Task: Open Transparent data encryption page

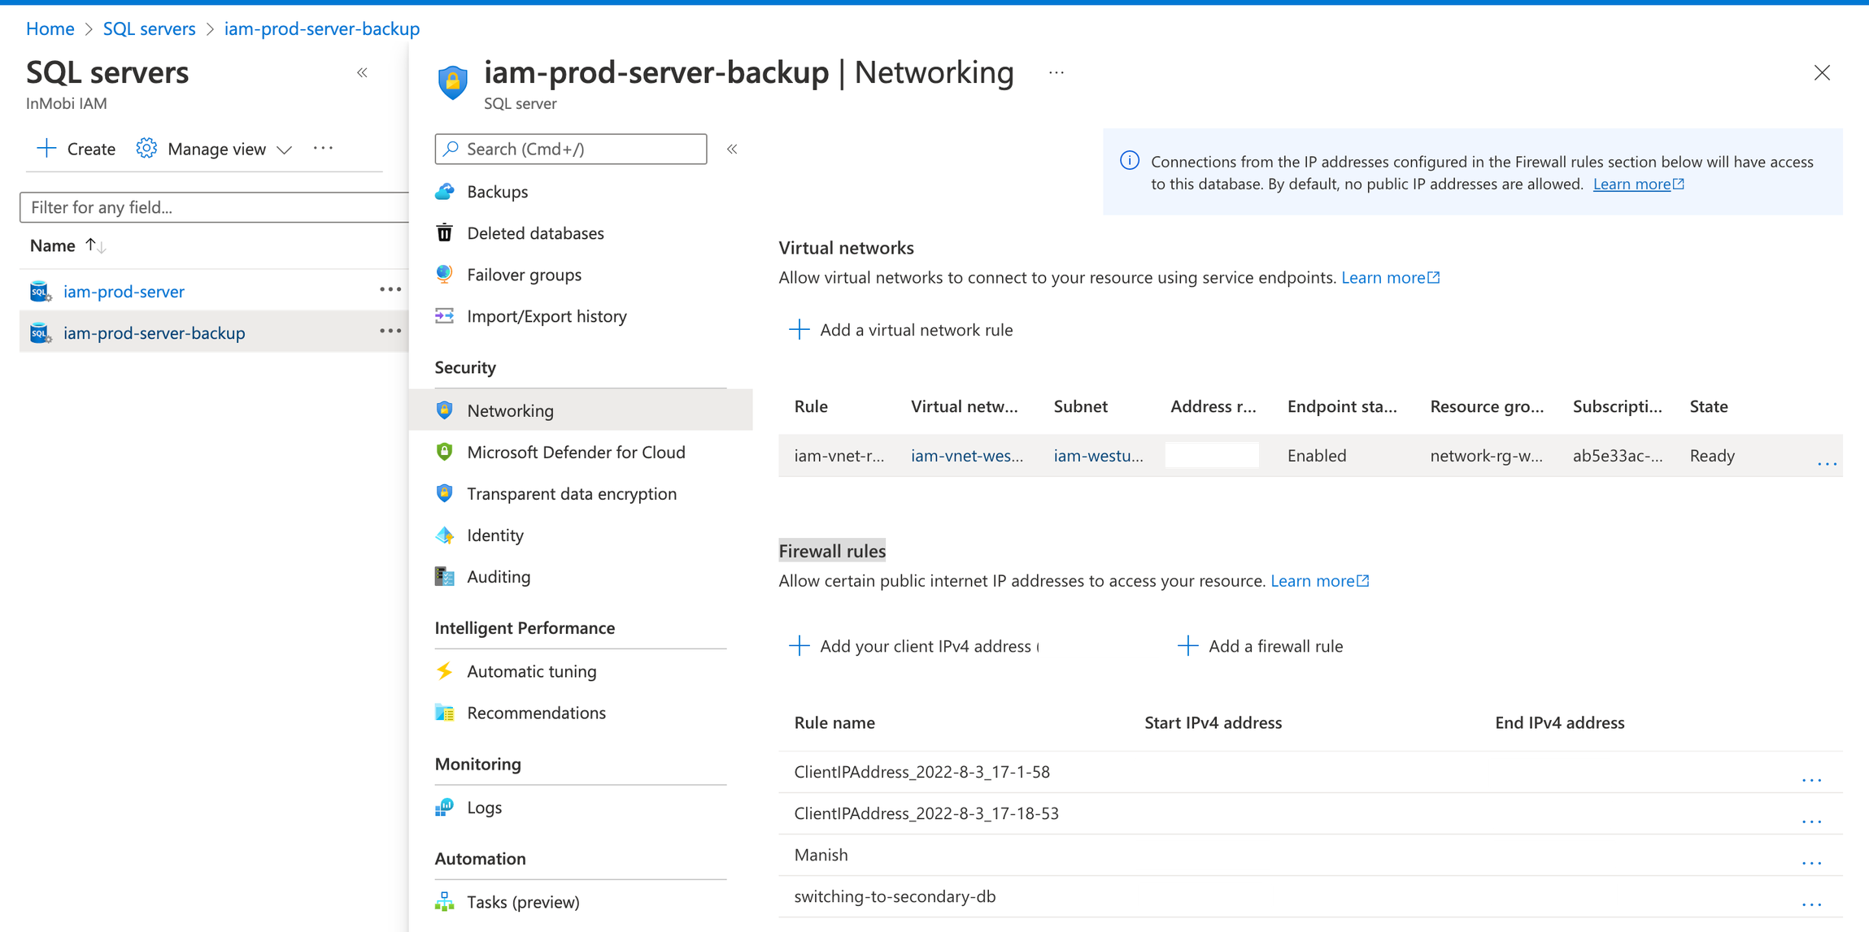Action: 572,493
